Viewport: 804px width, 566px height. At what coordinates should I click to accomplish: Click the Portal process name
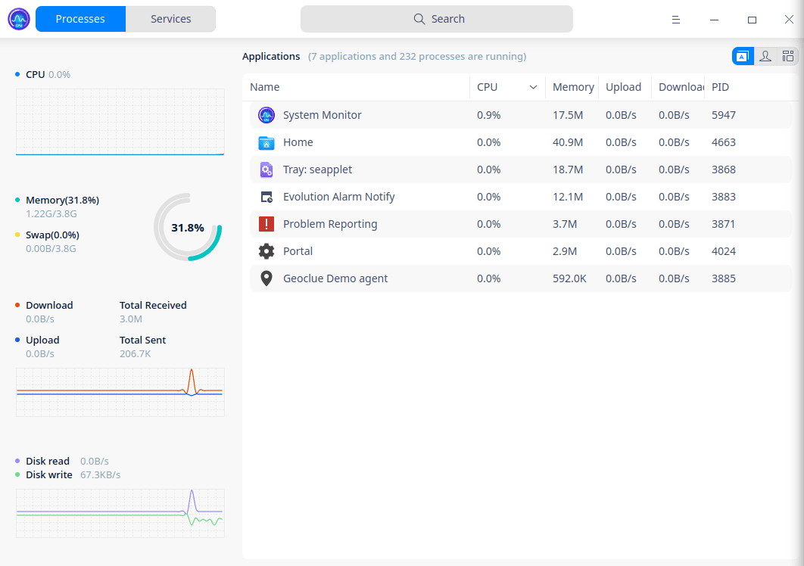[298, 251]
